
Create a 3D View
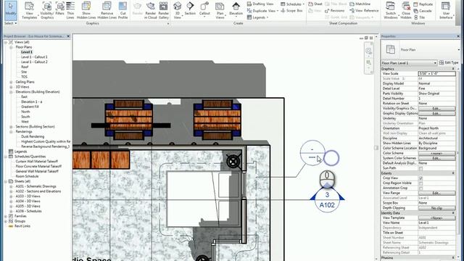click(x=177, y=10)
